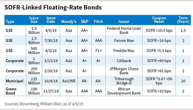Select the F1+ Fitch rating cell
Image resolution: width=193 pixels, height=110 pixels.
[98, 51]
